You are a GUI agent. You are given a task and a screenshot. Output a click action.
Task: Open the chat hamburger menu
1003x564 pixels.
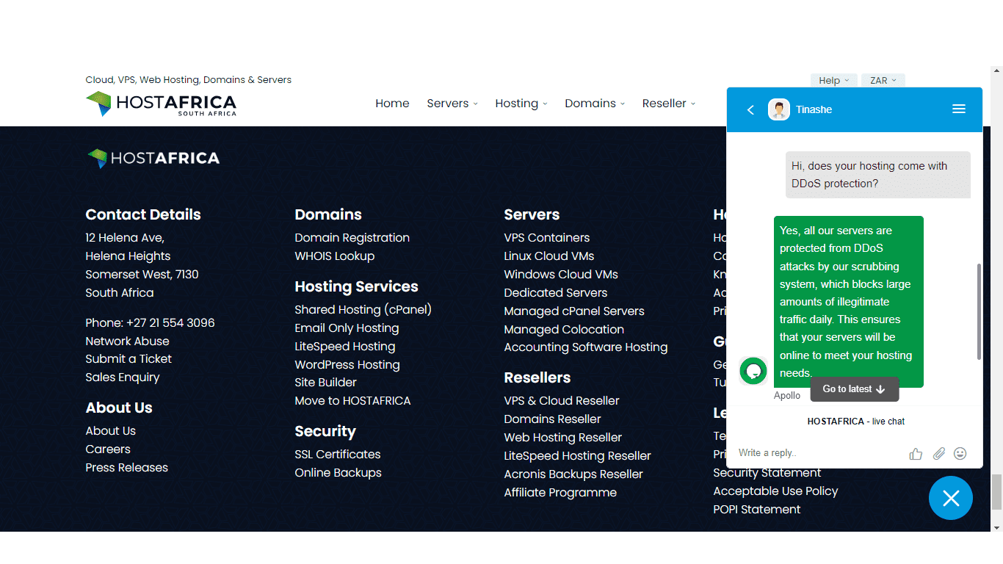tap(958, 109)
